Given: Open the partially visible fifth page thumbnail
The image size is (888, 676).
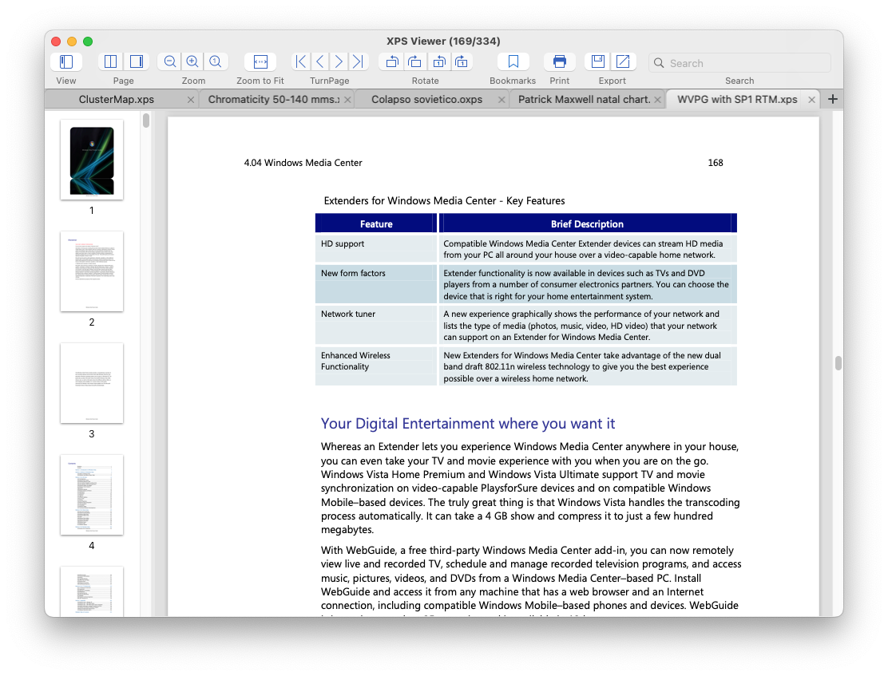Looking at the screenshot, I should [92, 591].
